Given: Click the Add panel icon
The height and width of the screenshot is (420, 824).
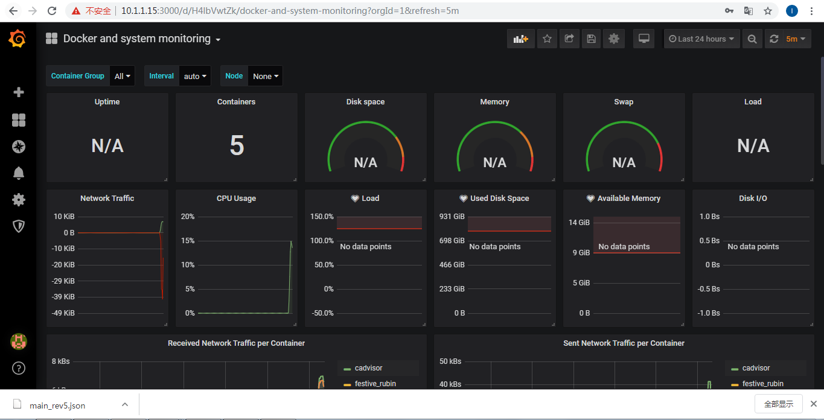Looking at the screenshot, I should coord(520,39).
